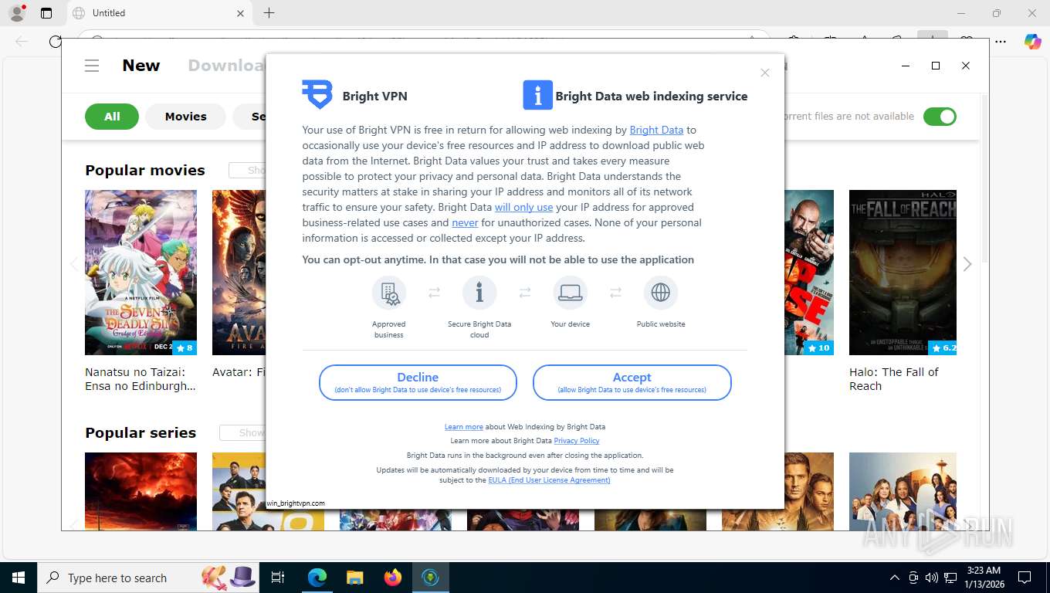Select the All filter pill
Image resolution: width=1050 pixels, height=593 pixels.
[x=112, y=117]
